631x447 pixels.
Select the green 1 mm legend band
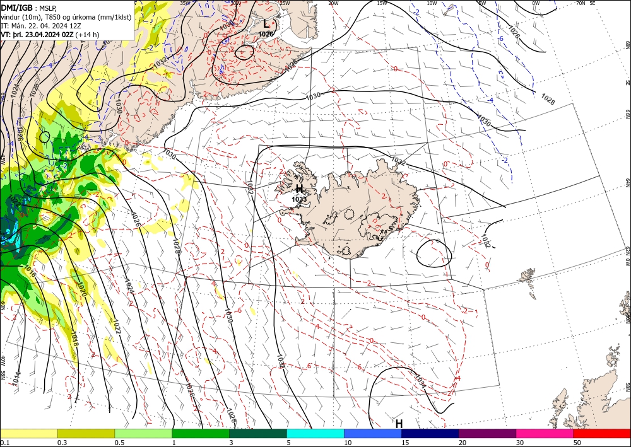pyautogui.click(x=201, y=433)
